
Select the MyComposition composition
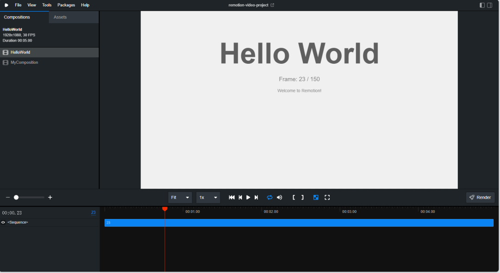tap(24, 62)
